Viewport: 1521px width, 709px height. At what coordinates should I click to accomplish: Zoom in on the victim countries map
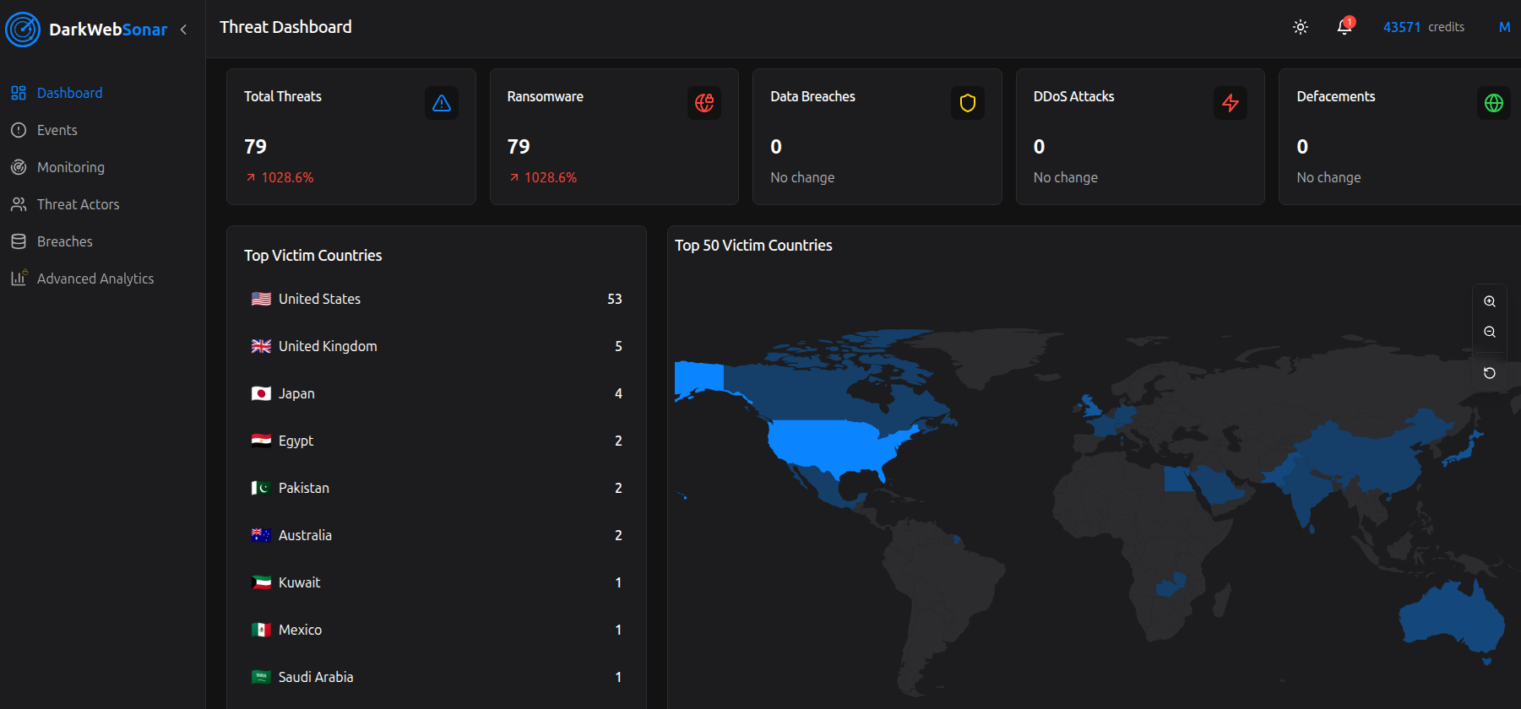point(1490,301)
